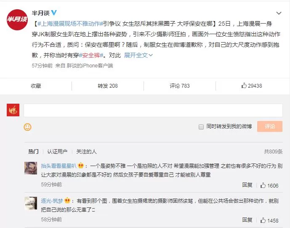
Task: Switch to the 认证用户 tab
Action: 57,152
